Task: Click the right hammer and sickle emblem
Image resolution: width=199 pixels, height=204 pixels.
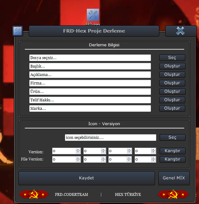Action: (x=172, y=195)
